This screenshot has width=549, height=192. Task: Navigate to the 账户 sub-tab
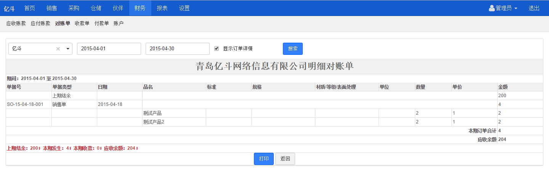119,23
